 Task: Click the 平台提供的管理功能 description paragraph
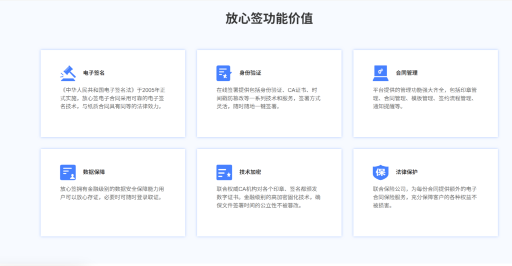(425, 98)
